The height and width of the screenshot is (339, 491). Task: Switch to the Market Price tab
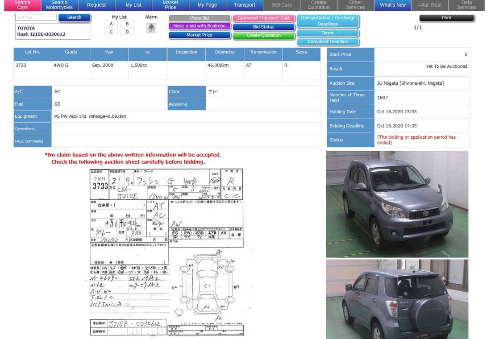pos(171,5)
